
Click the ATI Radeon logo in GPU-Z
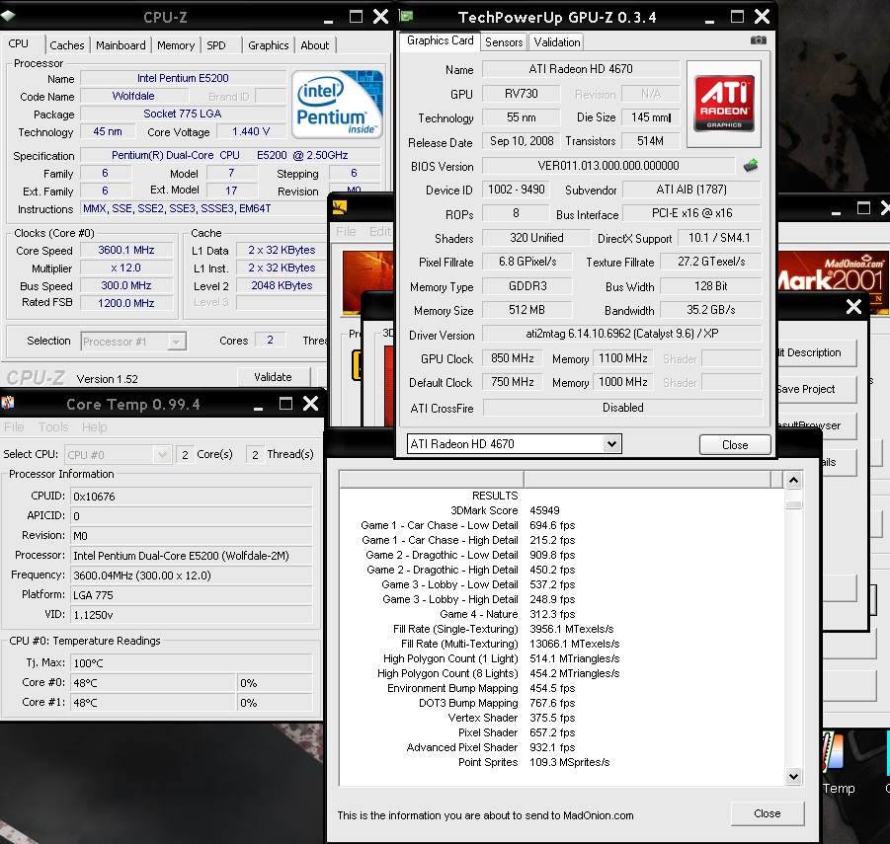pos(724,104)
